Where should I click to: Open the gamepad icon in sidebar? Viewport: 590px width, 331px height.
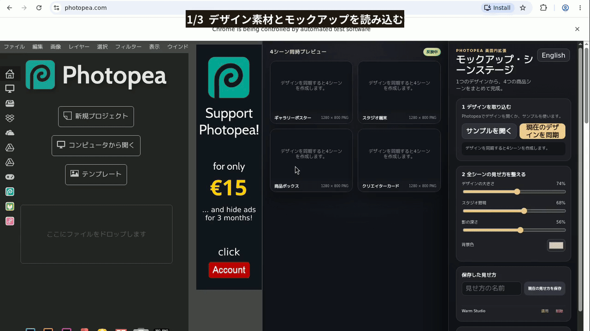(x=10, y=177)
